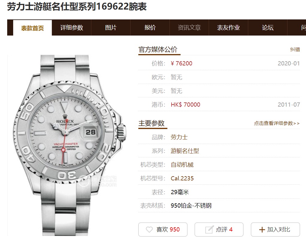Click the HK$ 70000 price value
Screen dimensions: 306x247
(x=185, y=105)
